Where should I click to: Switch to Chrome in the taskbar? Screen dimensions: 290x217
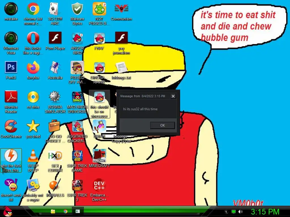(65, 211)
